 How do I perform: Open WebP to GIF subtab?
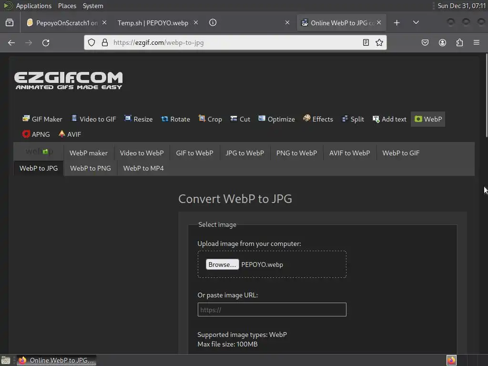pos(401,153)
